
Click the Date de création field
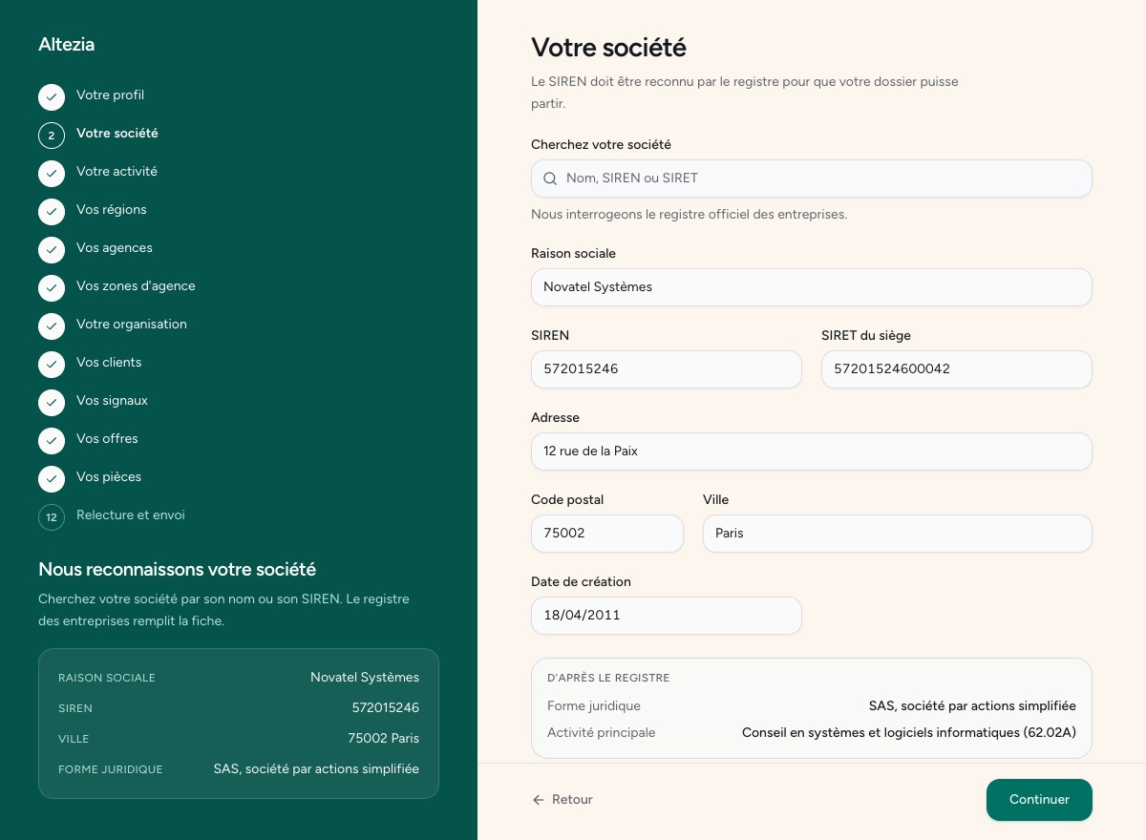tap(667, 616)
